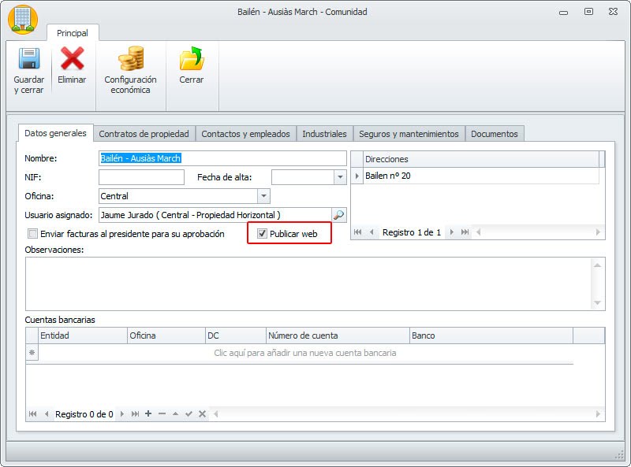
Task: Click left arrow of Direcciones horizontal scrollbar
Action: click(x=479, y=232)
